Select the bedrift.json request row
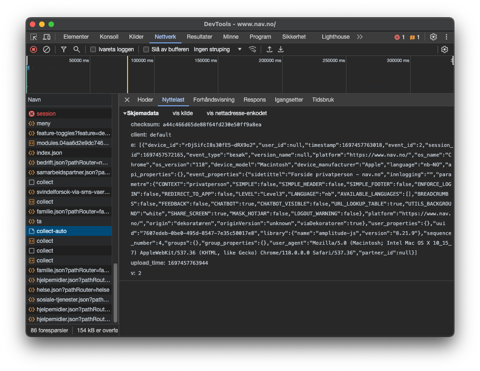The image size is (480, 371). [x=69, y=163]
